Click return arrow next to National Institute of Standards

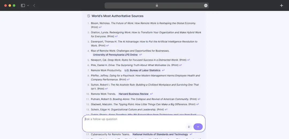(x=191, y=134)
